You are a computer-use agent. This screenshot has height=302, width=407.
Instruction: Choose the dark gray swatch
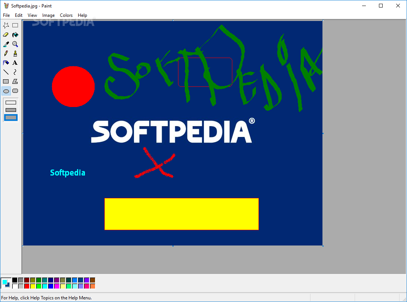click(21, 280)
